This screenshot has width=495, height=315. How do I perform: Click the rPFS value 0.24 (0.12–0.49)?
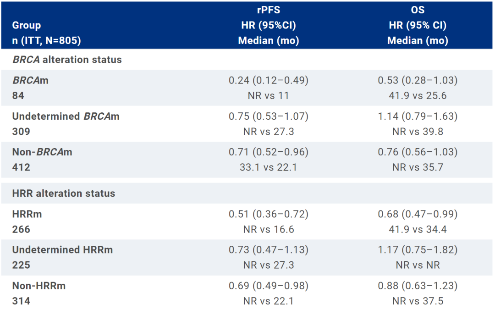(x=269, y=80)
